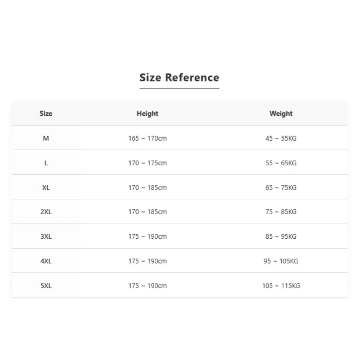Click the L size cell
363x363 pixels.
[x=46, y=163]
